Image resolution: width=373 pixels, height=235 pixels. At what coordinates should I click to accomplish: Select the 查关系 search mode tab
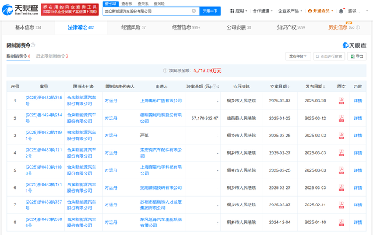coord(143,4)
